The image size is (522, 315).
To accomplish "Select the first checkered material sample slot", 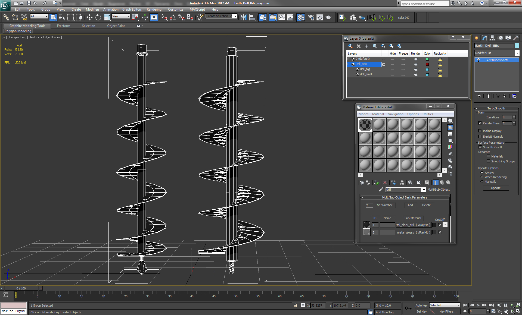I will (x=365, y=125).
